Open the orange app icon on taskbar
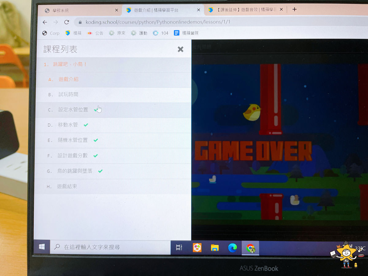This screenshot has width=368, height=276. [x=197, y=247]
